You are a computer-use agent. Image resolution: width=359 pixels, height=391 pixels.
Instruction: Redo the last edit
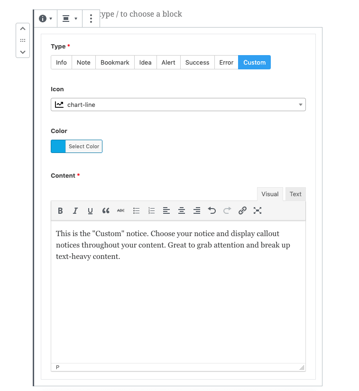pyautogui.click(x=227, y=211)
